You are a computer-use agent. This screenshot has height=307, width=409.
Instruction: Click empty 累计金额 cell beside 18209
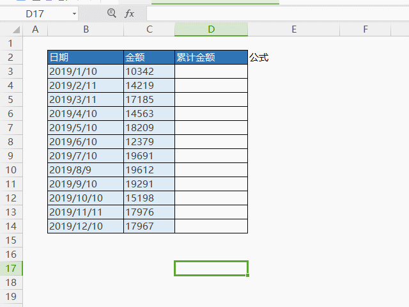pos(211,128)
